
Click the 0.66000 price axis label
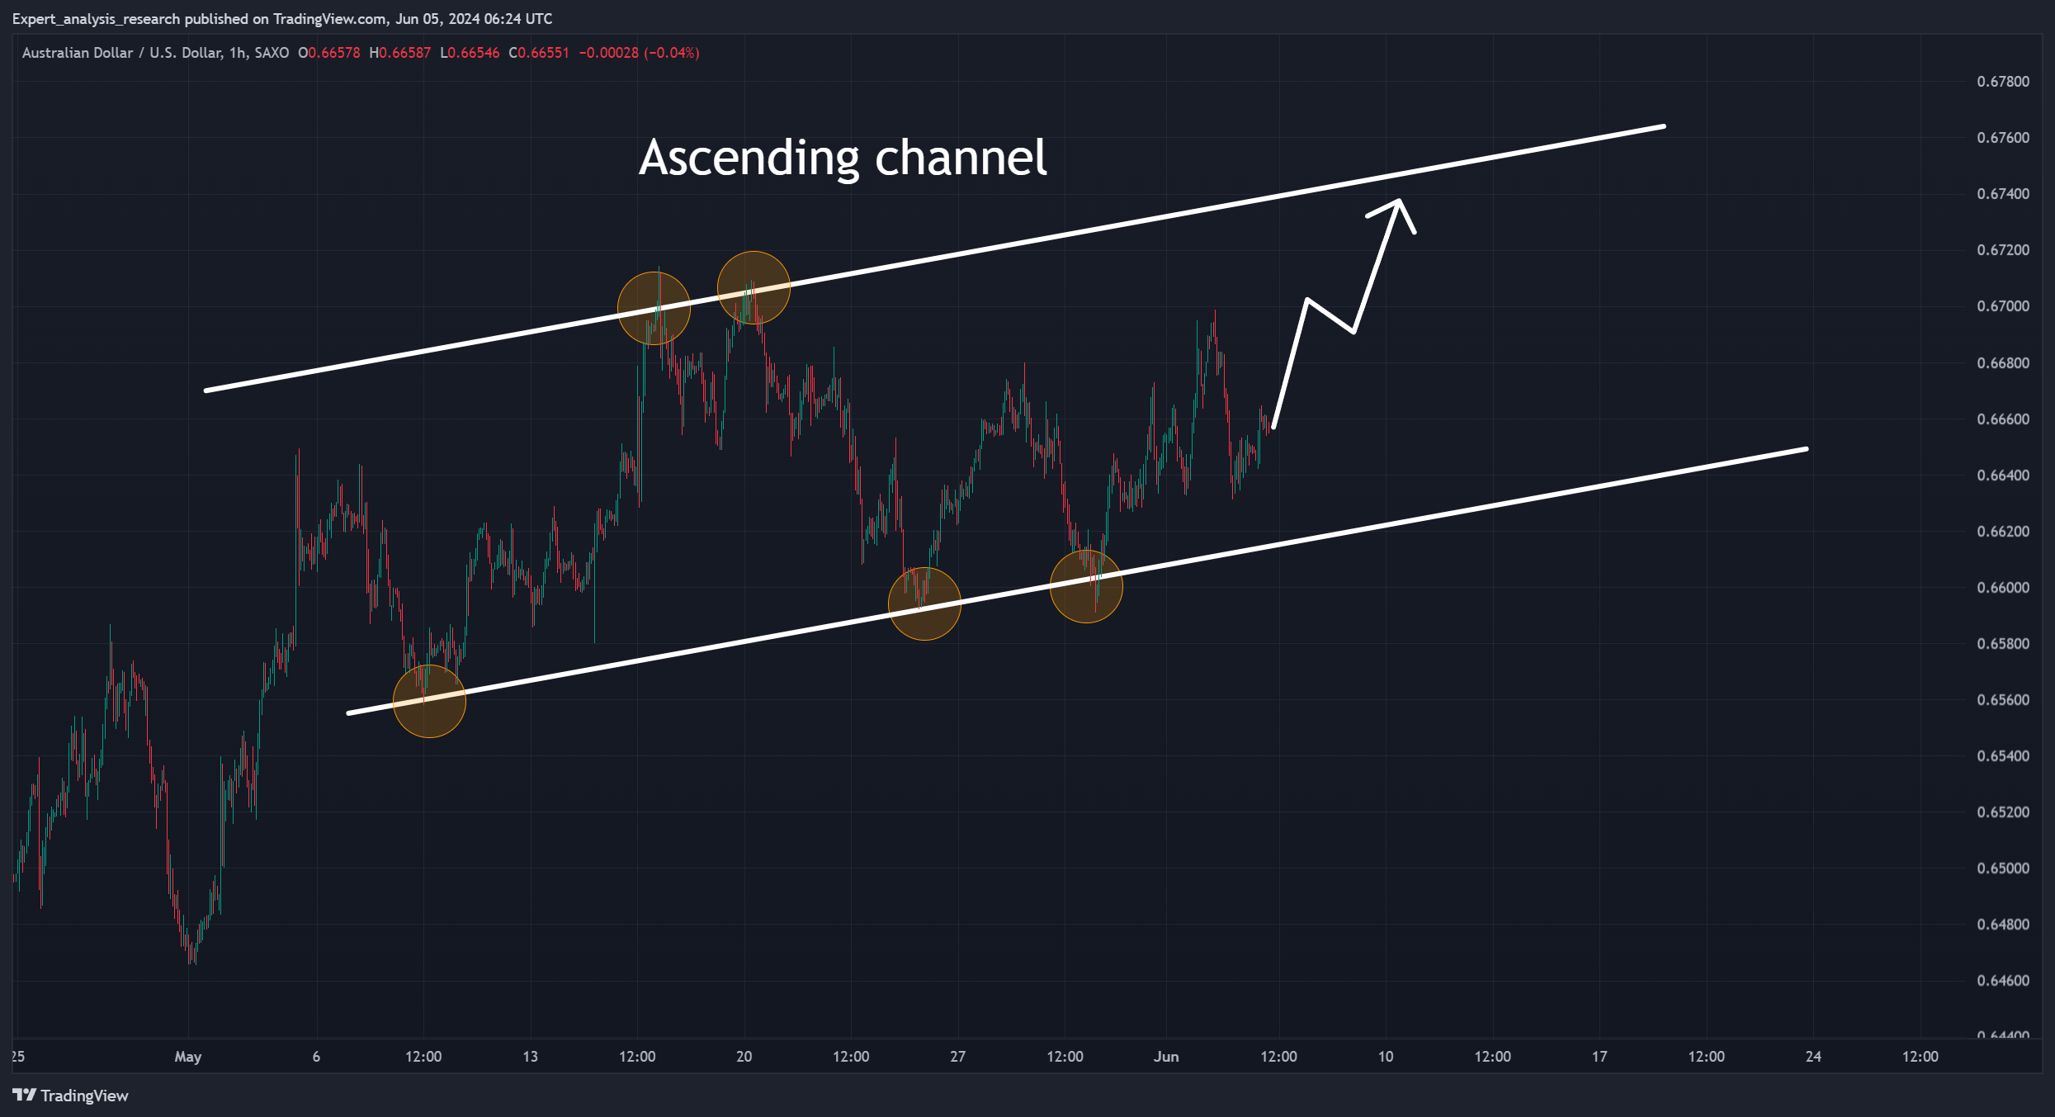click(x=2003, y=588)
